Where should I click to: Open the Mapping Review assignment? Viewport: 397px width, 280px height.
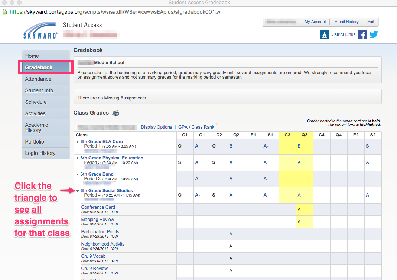[x=97, y=220]
